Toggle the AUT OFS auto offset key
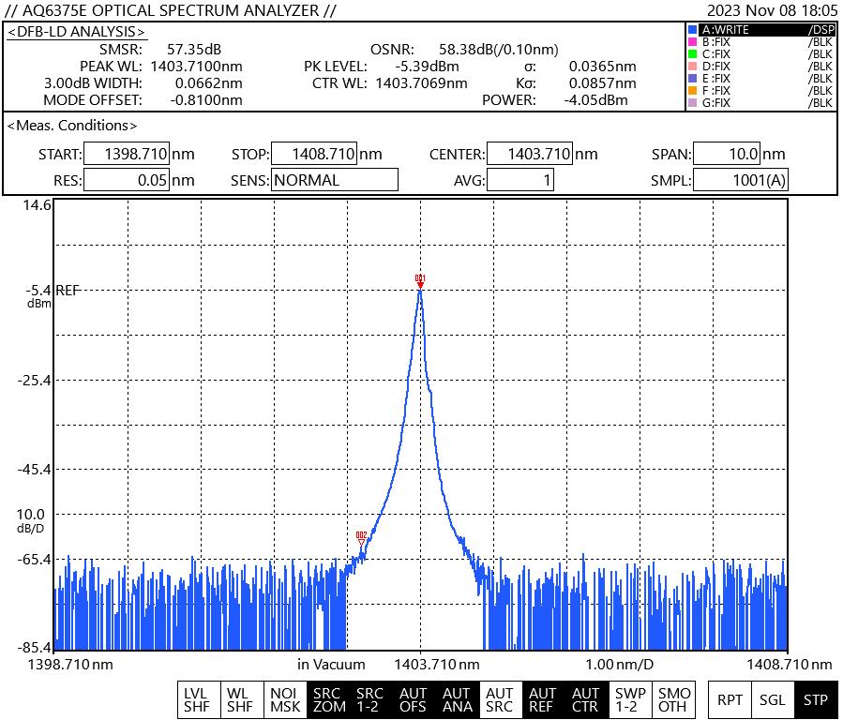The height and width of the screenshot is (720, 843). point(414,699)
